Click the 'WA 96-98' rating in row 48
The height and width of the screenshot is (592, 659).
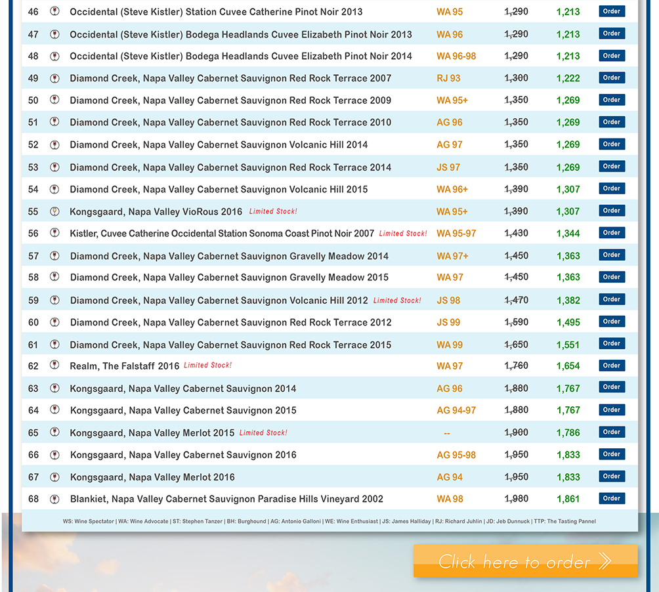[x=456, y=56]
